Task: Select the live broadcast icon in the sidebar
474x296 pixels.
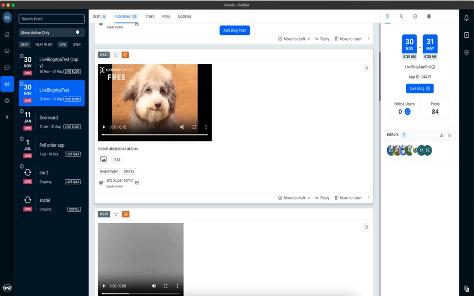Action: pyautogui.click(x=7, y=84)
